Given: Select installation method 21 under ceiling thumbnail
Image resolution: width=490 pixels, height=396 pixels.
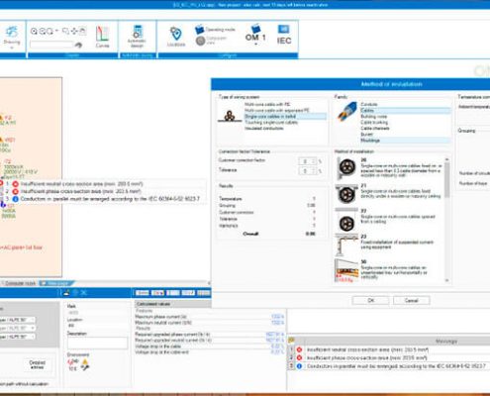Looking at the screenshot, I should pos(346,194).
